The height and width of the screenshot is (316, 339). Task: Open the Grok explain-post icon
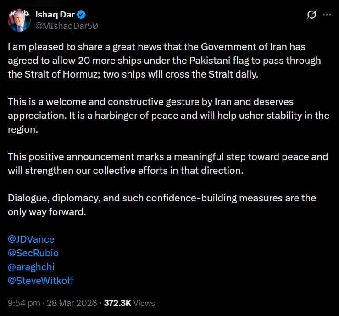click(x=311, y=15)
